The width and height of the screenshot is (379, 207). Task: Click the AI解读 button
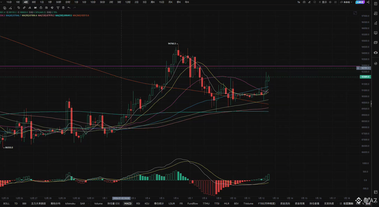(x=360, y=2)
